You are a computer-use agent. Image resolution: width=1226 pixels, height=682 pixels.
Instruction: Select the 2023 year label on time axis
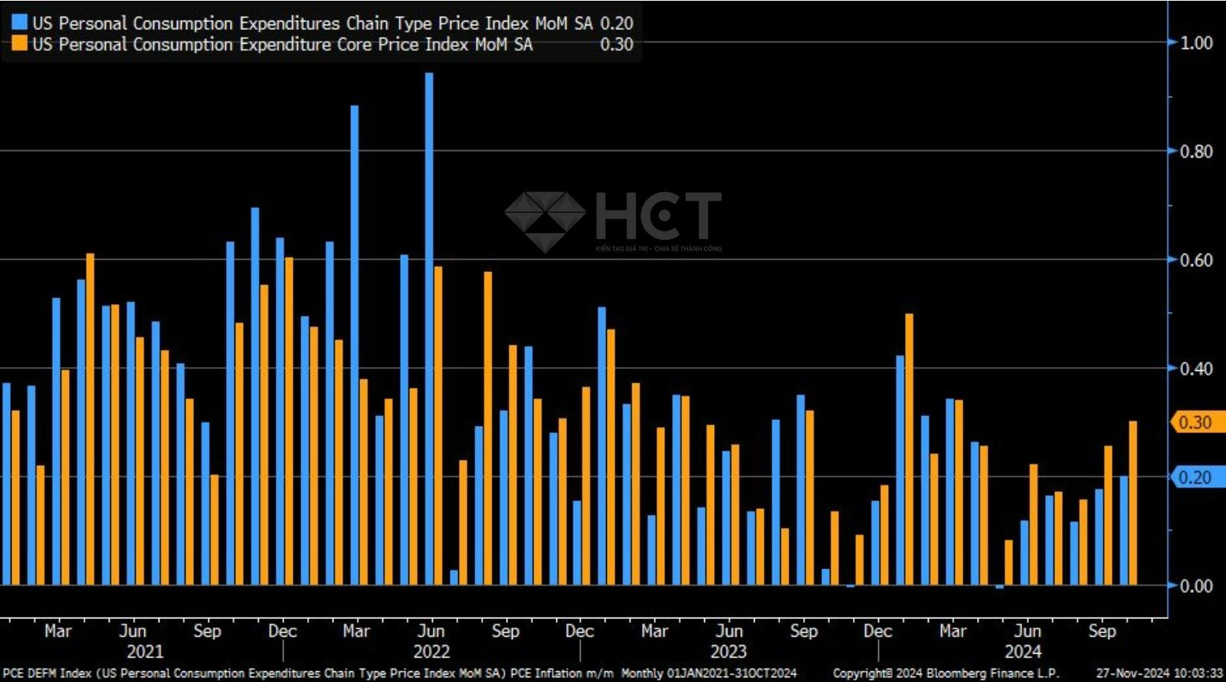(728, 651)
